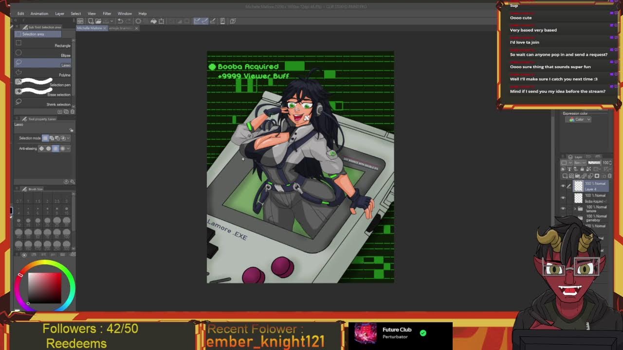Select brush size 100
The height and width of the screenshot is (350, 623).
tap(67, 233)
